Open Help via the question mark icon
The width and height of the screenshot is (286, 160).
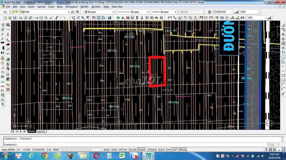point(109,18)
